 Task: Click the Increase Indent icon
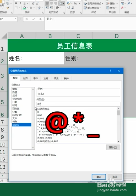coord(51,8)
